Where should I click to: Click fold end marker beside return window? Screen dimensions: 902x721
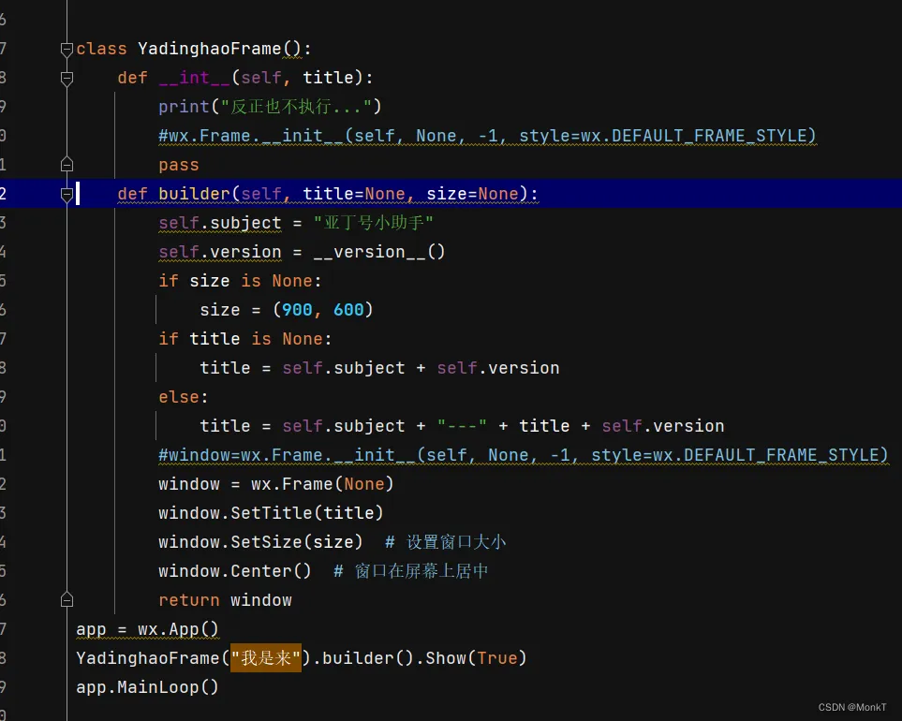(x=67, y=600)
